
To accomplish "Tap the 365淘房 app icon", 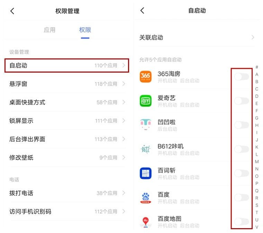I will point(146,77).
